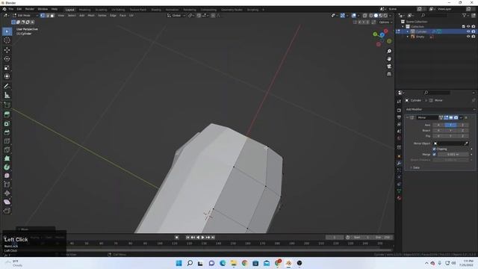This screenshot has width=478, height=269.
Task: Click the viewport zoom magnifier icon
Action: click(x=389, y=52)
